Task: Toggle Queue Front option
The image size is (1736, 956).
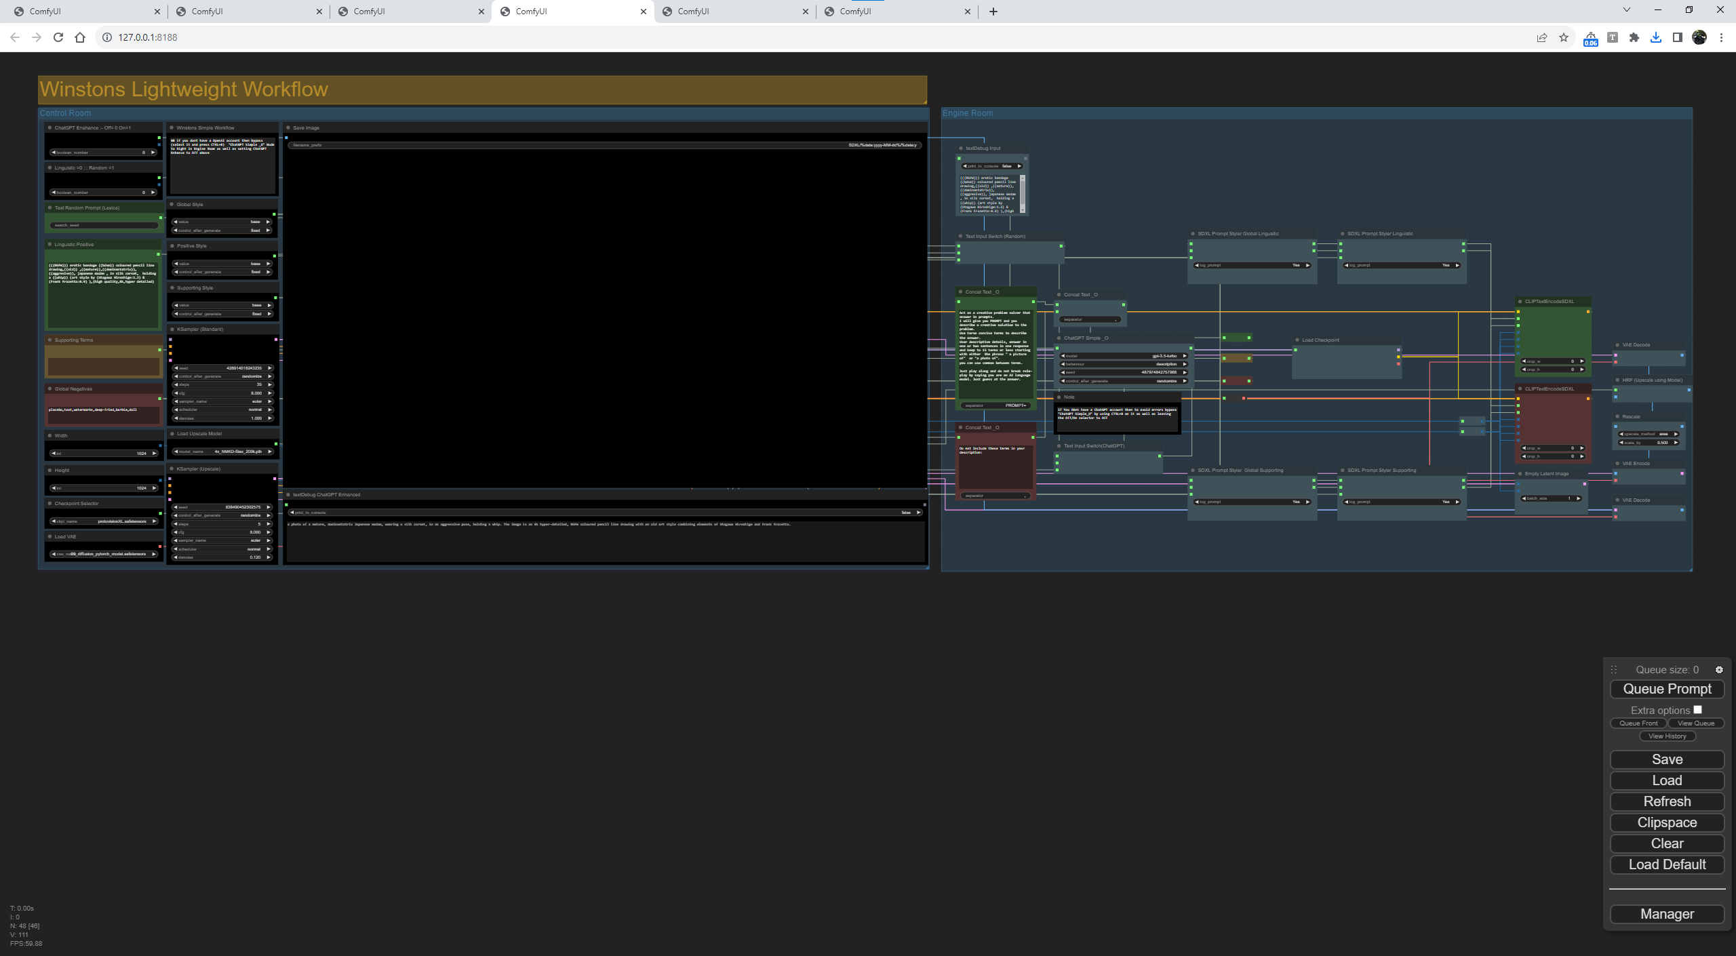Action: (x=1638, y=723)
